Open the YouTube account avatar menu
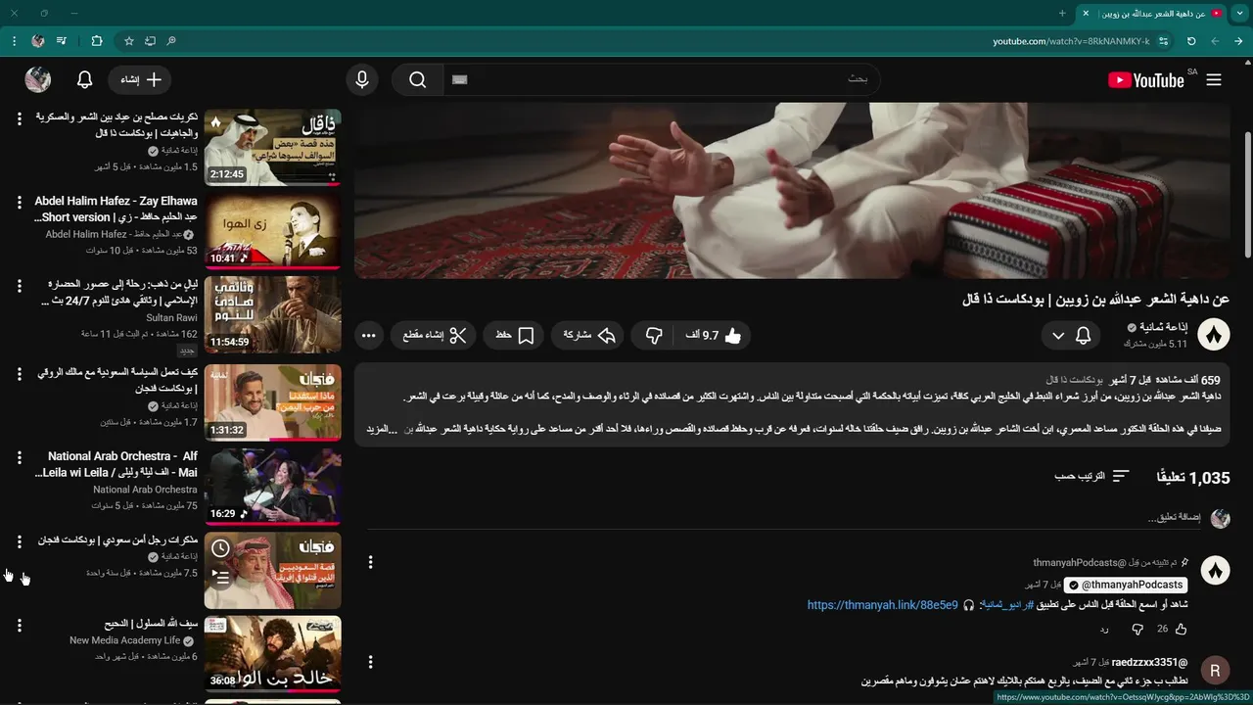The width and height of the screenshot is (1253, 705). (38, 80)
